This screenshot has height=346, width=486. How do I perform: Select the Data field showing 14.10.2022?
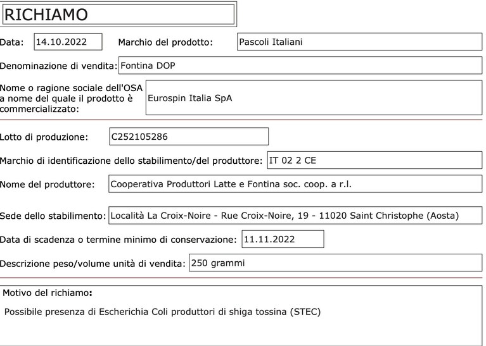click(68, 42)
